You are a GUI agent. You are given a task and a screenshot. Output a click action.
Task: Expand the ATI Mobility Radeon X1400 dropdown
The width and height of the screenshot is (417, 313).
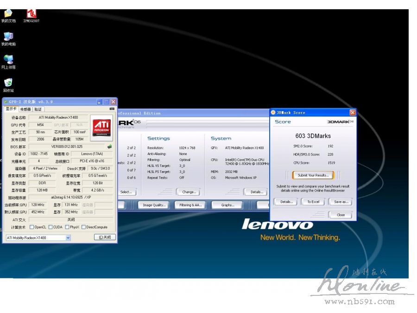pos(68,237)
